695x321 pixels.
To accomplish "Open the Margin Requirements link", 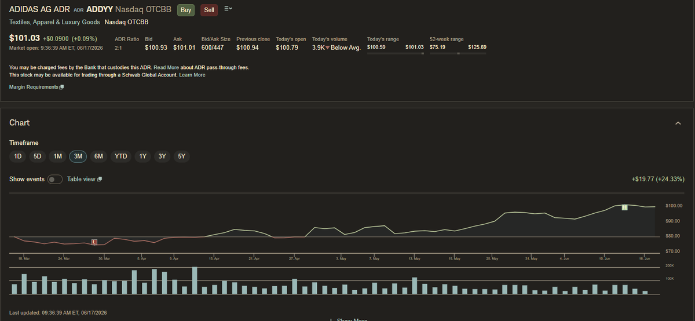I will (34, 87).
